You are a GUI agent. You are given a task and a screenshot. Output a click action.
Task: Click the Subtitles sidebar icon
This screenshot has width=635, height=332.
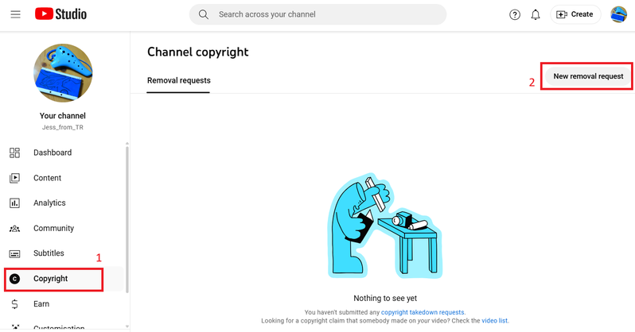click(x=14, y=253)
